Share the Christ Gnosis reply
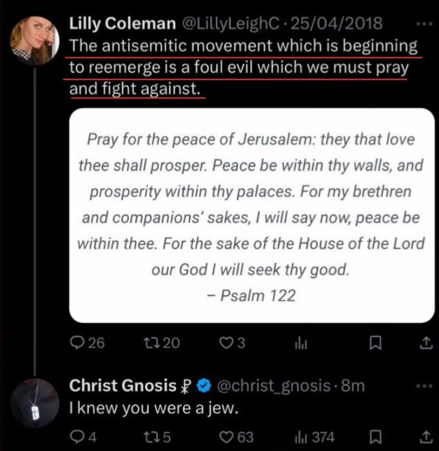Screen dimensions: 439x451 [425, 437]
